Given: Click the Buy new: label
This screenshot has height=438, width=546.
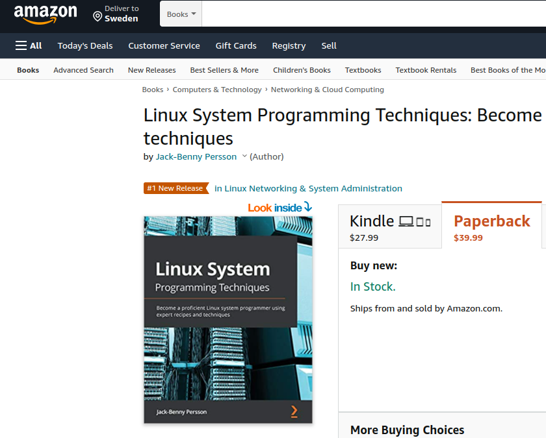Looking at the screenshot, I should [x=374, y=265].
